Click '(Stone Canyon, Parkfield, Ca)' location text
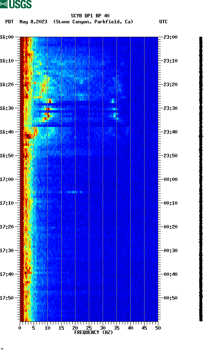This screenshot has width=218, height=353. [93, 22]
